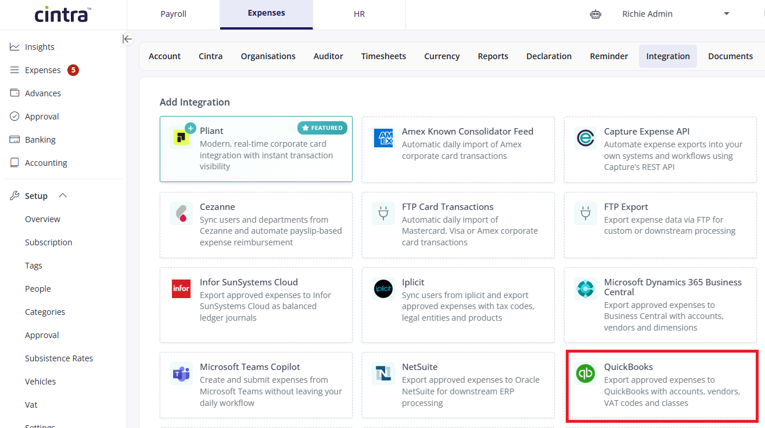Collapse the Setup section chevron

(x=63, y=196)
